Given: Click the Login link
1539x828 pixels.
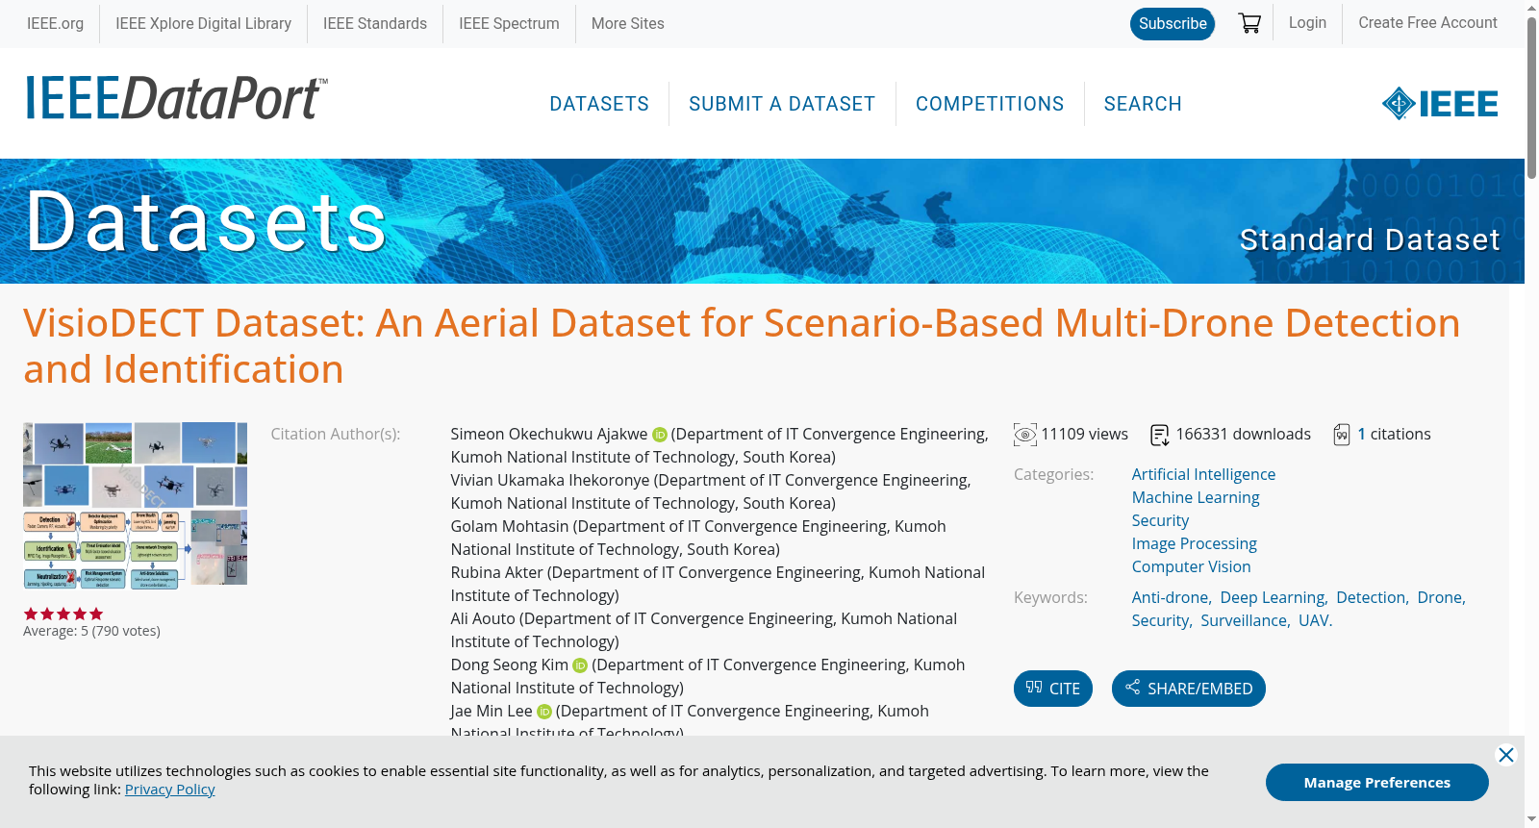Looking at the screenshot, I should pyautogui.click(x=1307, y=22).
